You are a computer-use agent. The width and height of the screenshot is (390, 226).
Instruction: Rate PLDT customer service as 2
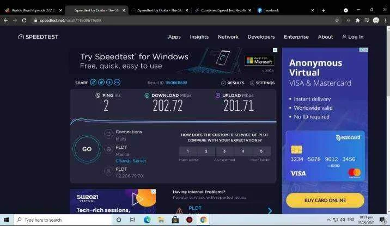[x=206, y=151]
